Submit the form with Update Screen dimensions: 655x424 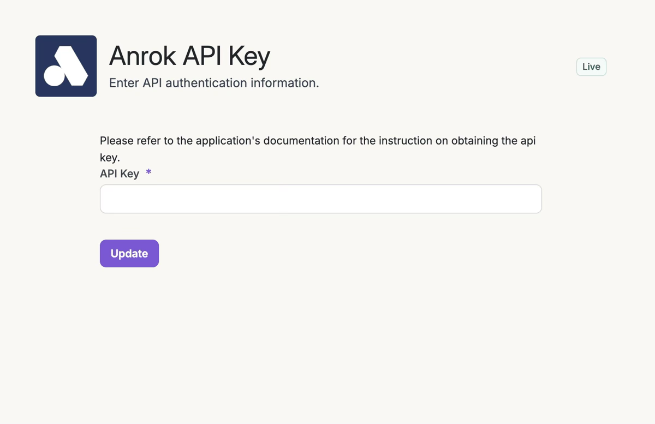129,253
